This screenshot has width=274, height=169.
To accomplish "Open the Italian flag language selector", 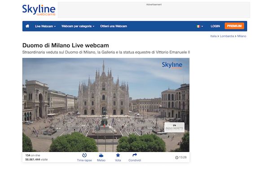I will (200, 26).
